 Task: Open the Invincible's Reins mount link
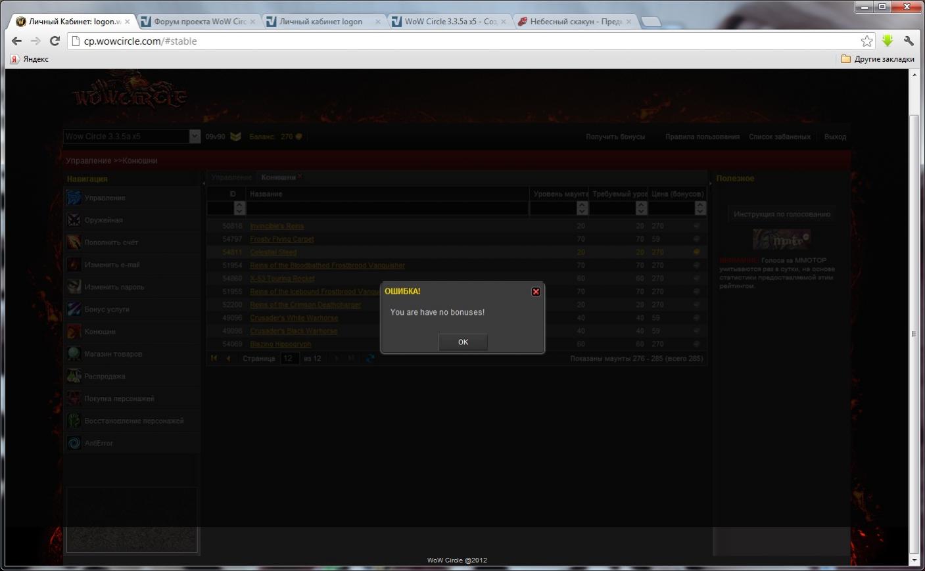point(277,226)
